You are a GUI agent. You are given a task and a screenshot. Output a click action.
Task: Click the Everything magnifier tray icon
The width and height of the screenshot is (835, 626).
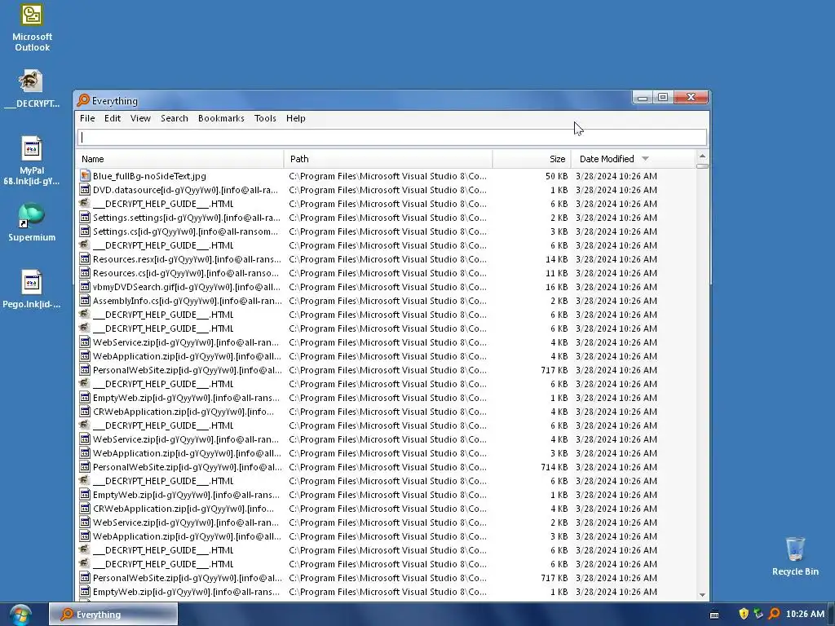774,614
